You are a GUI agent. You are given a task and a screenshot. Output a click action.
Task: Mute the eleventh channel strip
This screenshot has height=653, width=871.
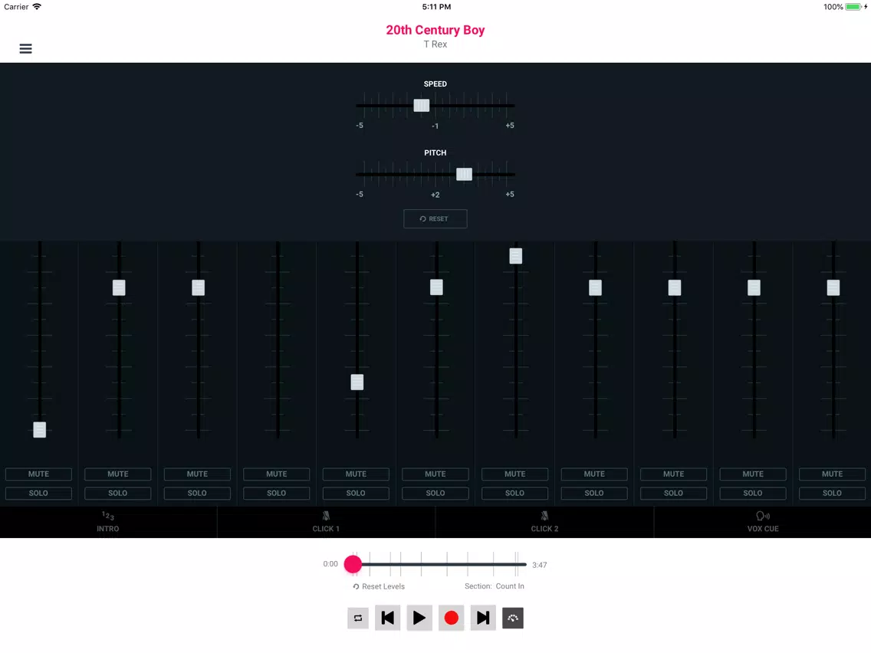832,474
